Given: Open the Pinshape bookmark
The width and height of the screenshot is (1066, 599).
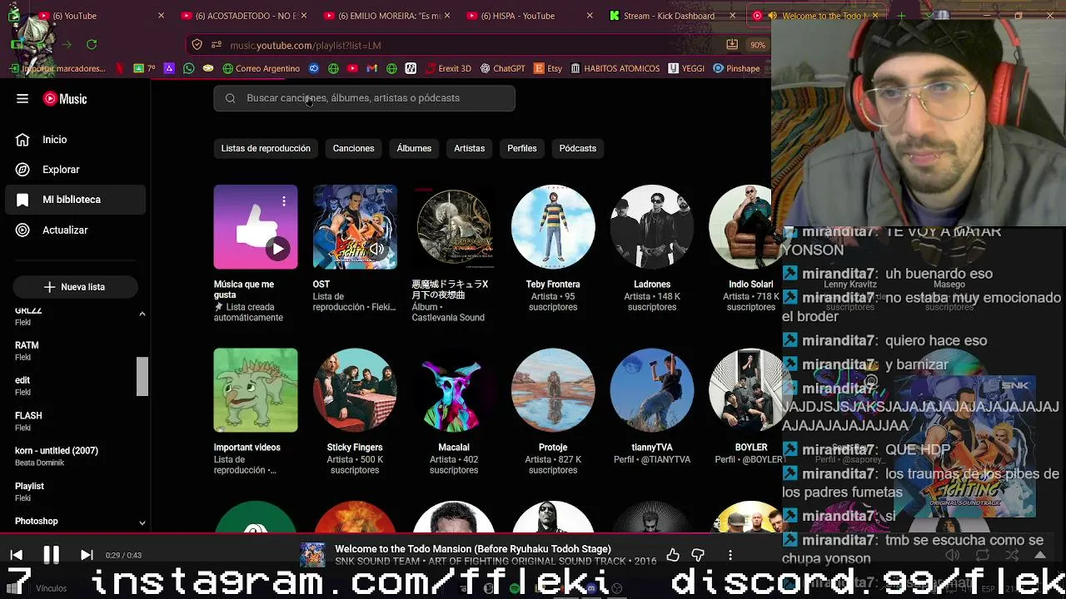Looking at the screenshot, I should tap(737, 68).
